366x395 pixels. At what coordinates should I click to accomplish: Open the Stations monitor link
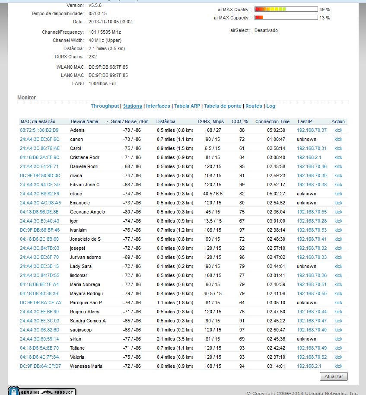click(x=133, y=106)
